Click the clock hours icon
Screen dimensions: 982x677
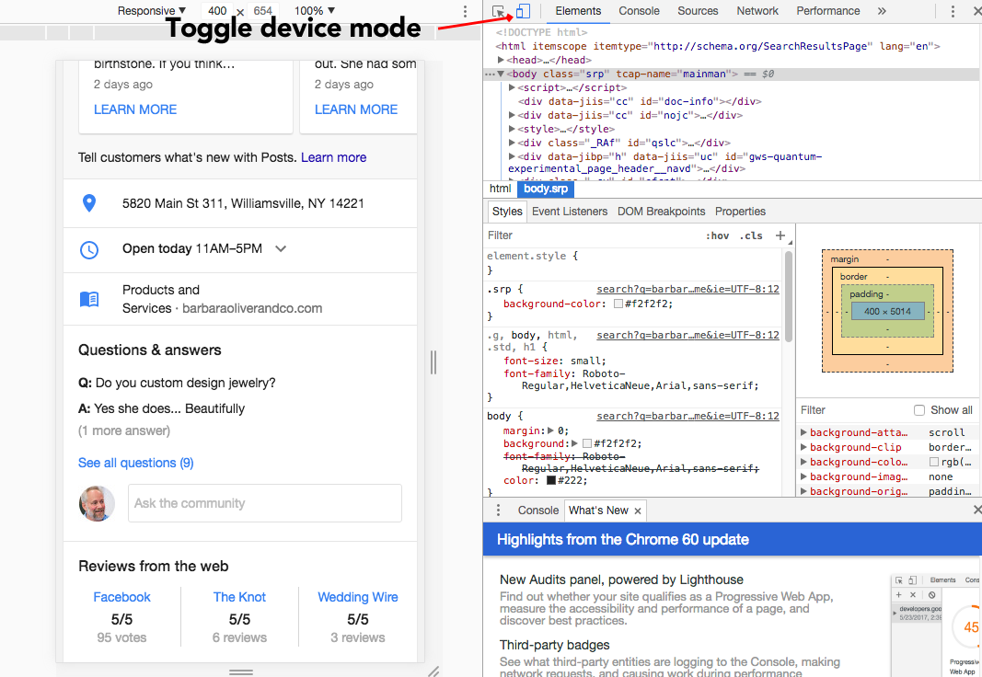89,249
